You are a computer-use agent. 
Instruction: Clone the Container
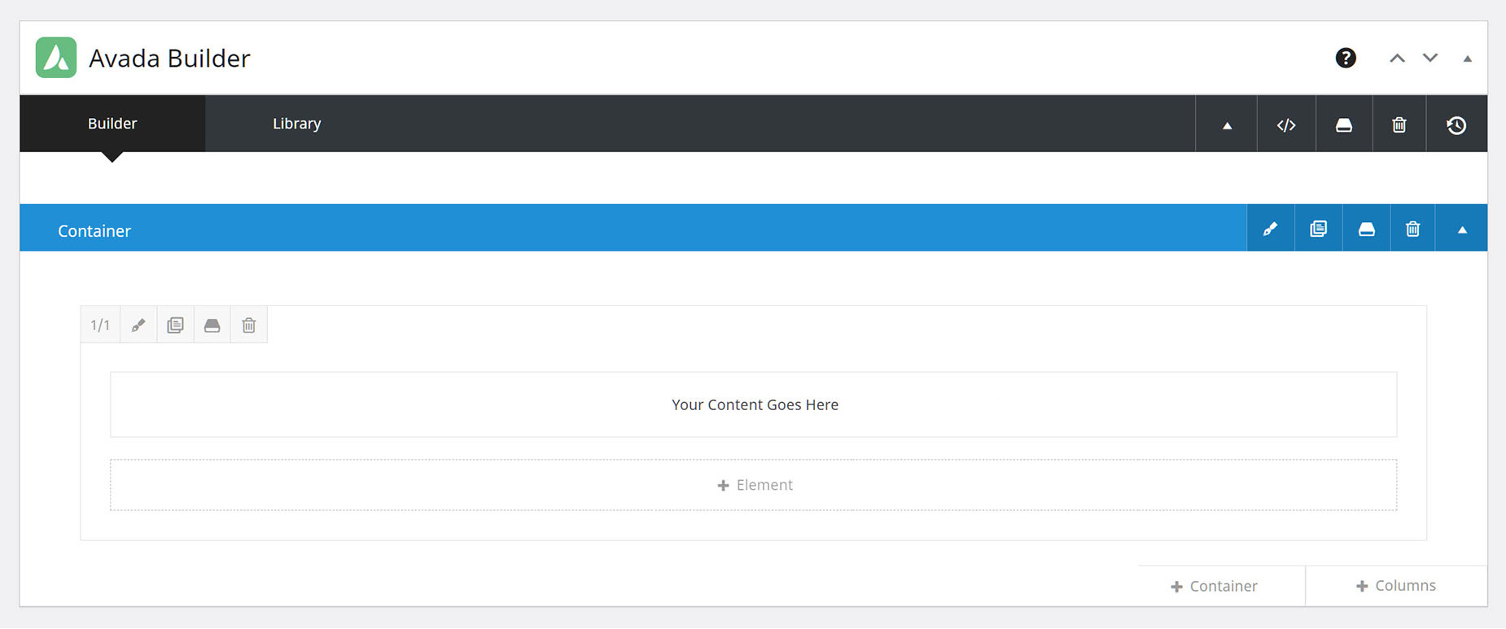point(1319,229)
